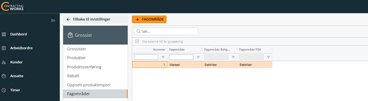368x101 pixels.
Task: Select Produktoverføring in the Grossist menu
Action: [x=95, y=67]
